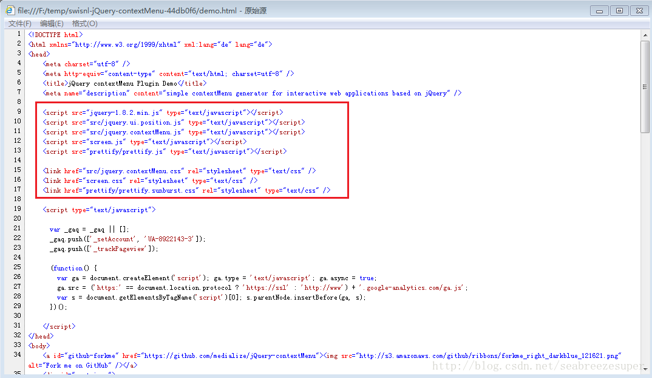Click the src/jquery.contextMenu.css link line
The image size is (652, 378).
point(179,171)
